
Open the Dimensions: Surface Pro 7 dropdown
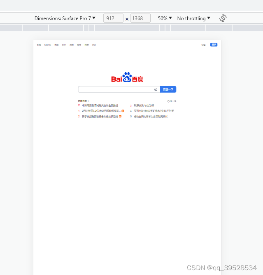65,18
